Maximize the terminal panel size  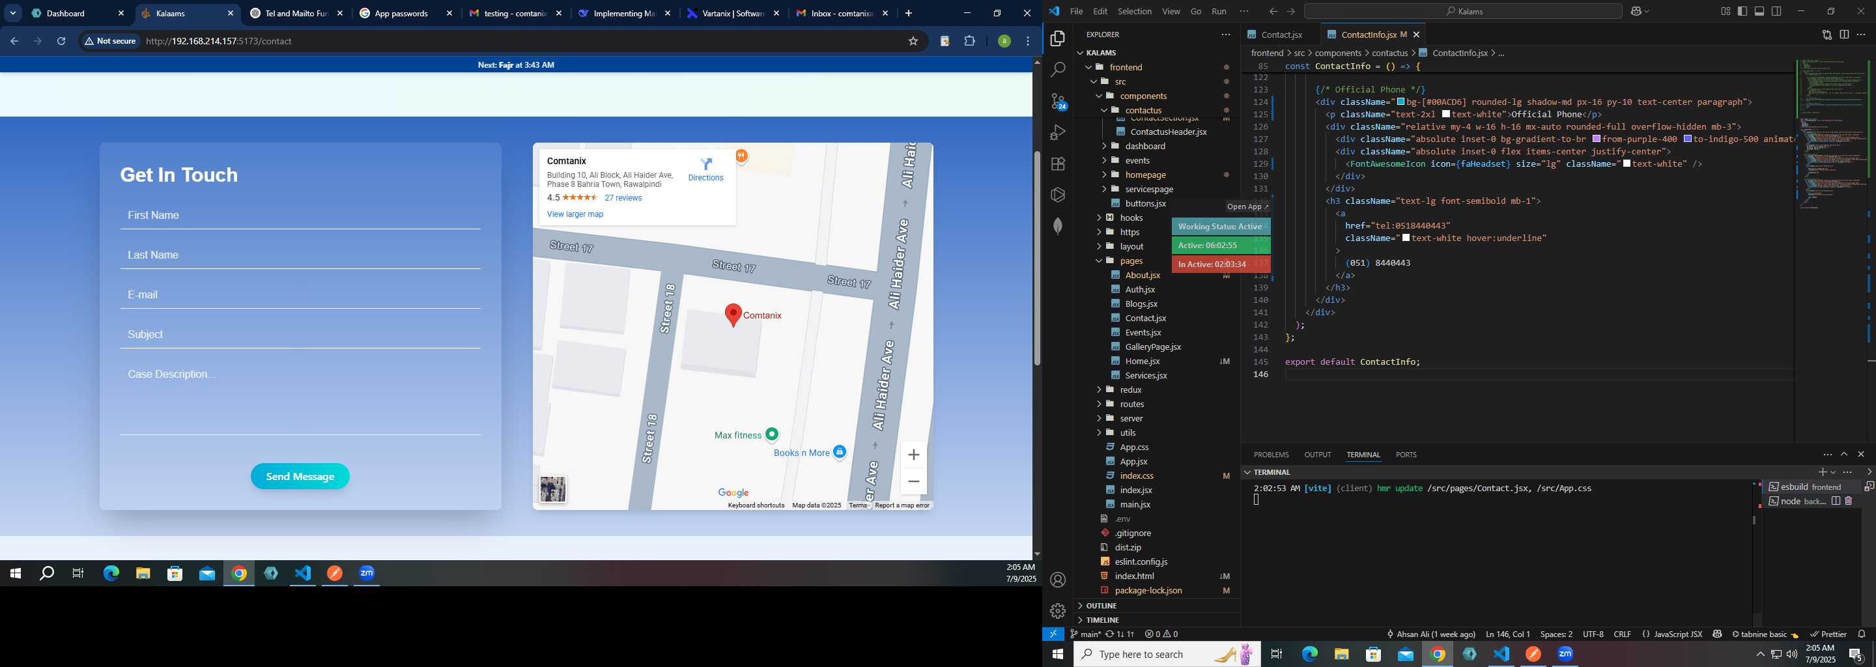click(1844, 455)
